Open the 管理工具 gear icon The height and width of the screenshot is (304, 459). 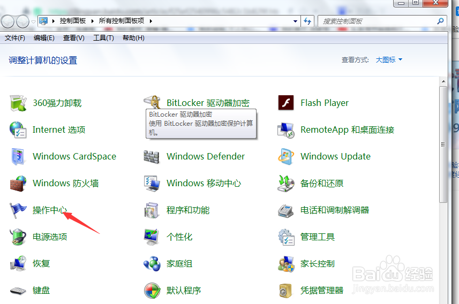(x=286, y=237)
